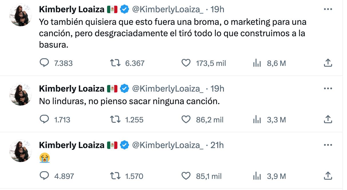Reply to the tweet with 7.383 comments

(x=44, y=63)
